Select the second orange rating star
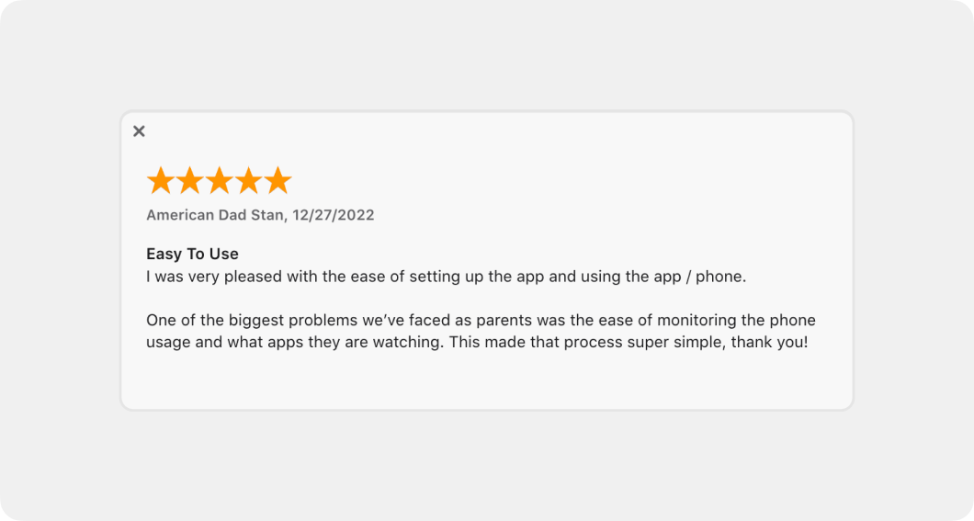This screenshot has height=521, width=974. (x=189, y=181)
